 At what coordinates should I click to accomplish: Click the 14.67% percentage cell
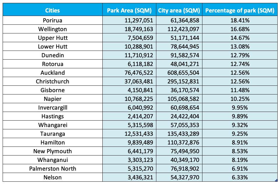[x=240, y=38]
